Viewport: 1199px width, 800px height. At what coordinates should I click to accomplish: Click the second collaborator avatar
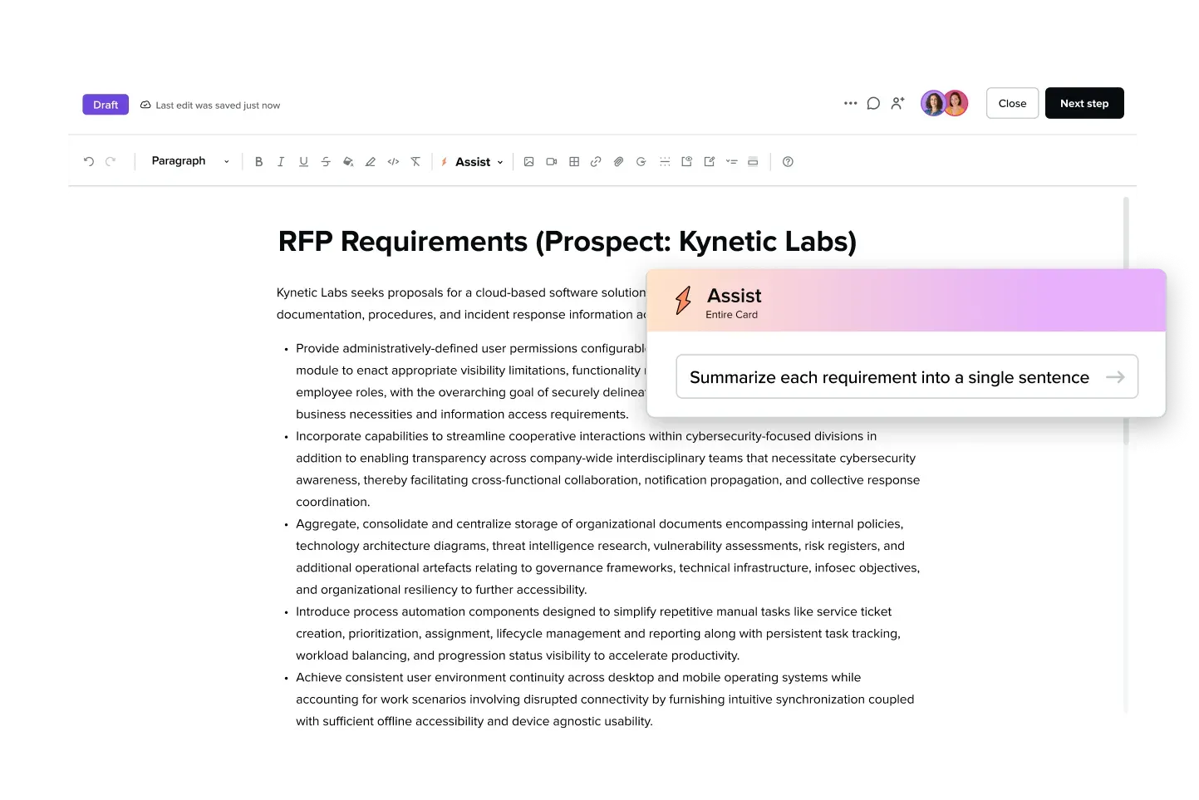(x=956, y=104)
